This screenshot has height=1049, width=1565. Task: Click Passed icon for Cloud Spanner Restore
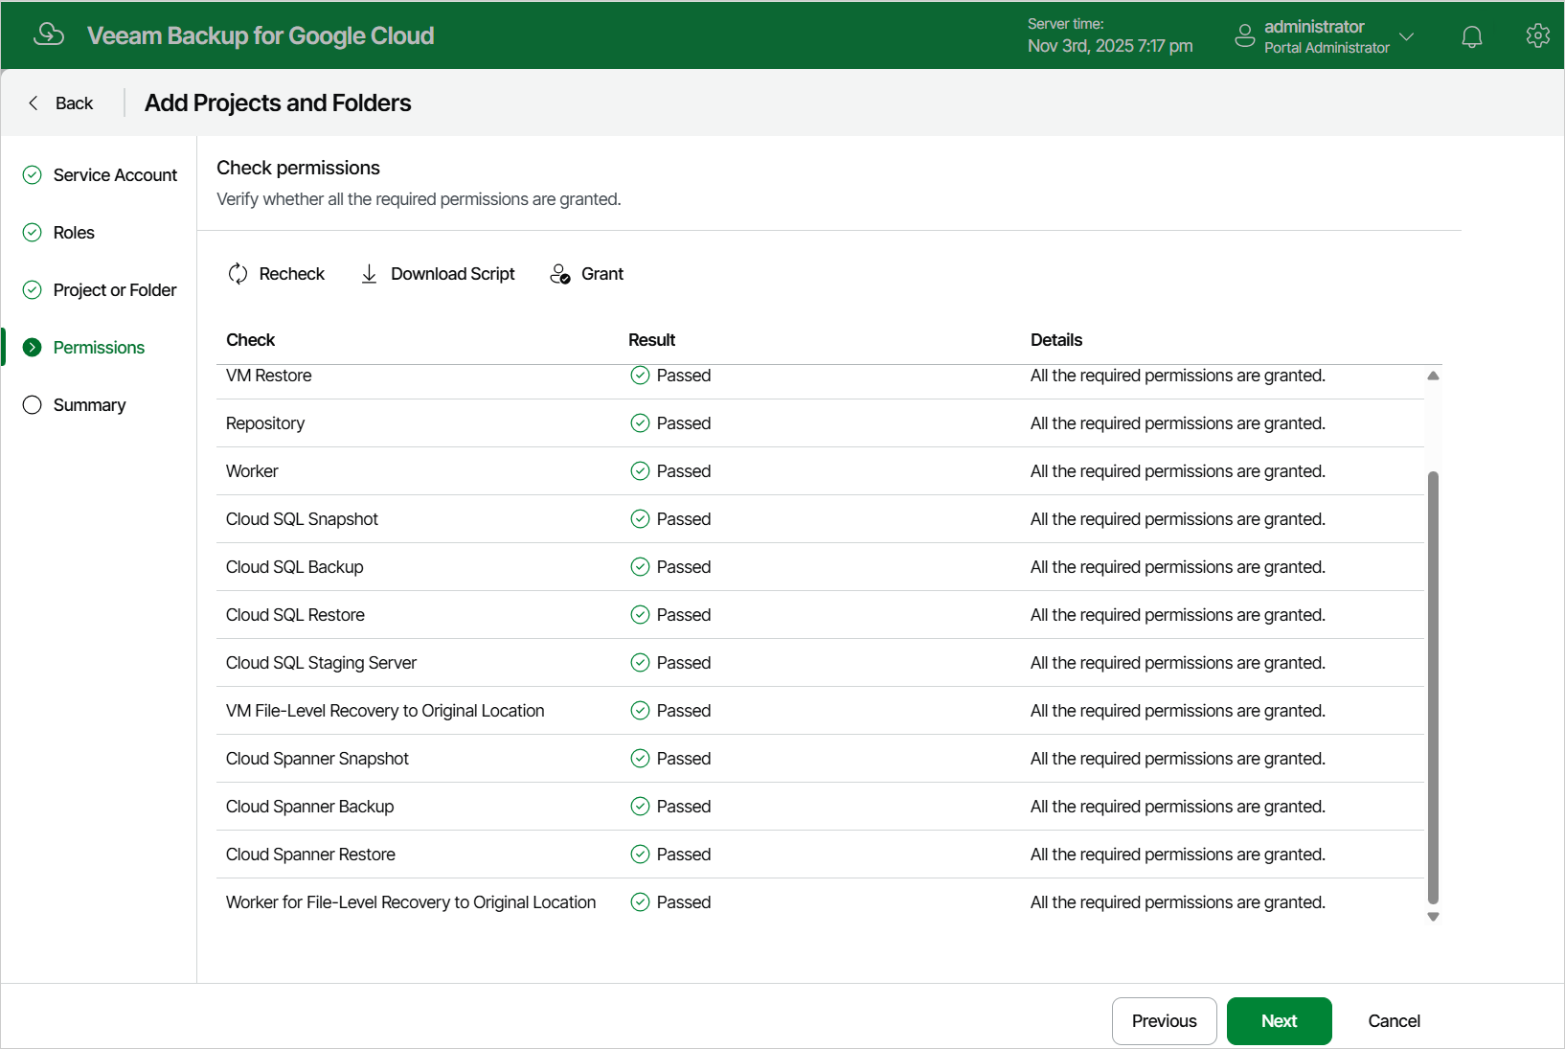tap(640, 855)
